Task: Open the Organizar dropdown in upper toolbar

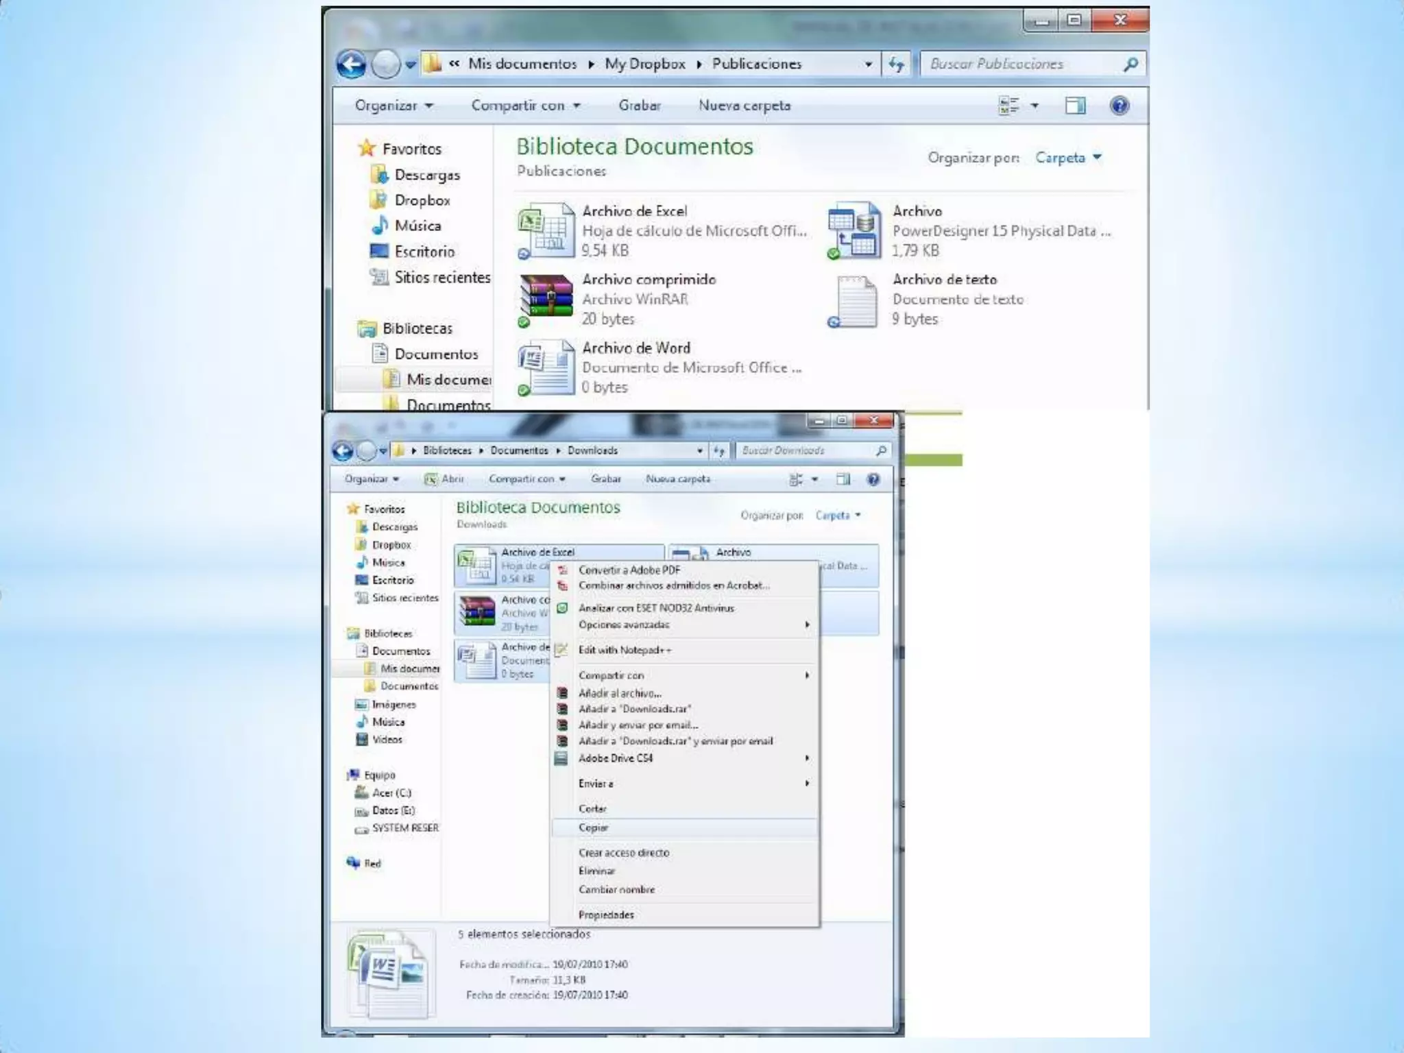Action: tap(394, 106)
